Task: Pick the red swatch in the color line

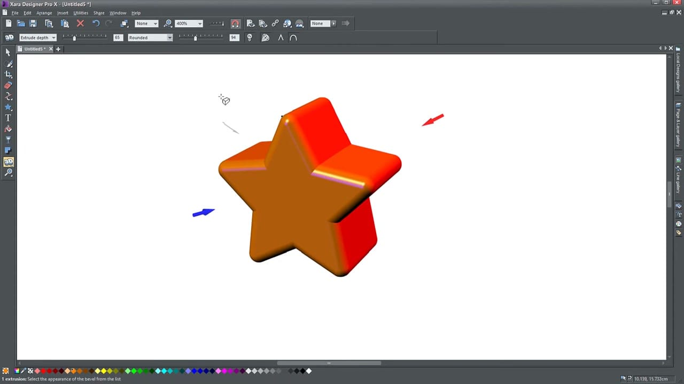Action: [43, 371]
